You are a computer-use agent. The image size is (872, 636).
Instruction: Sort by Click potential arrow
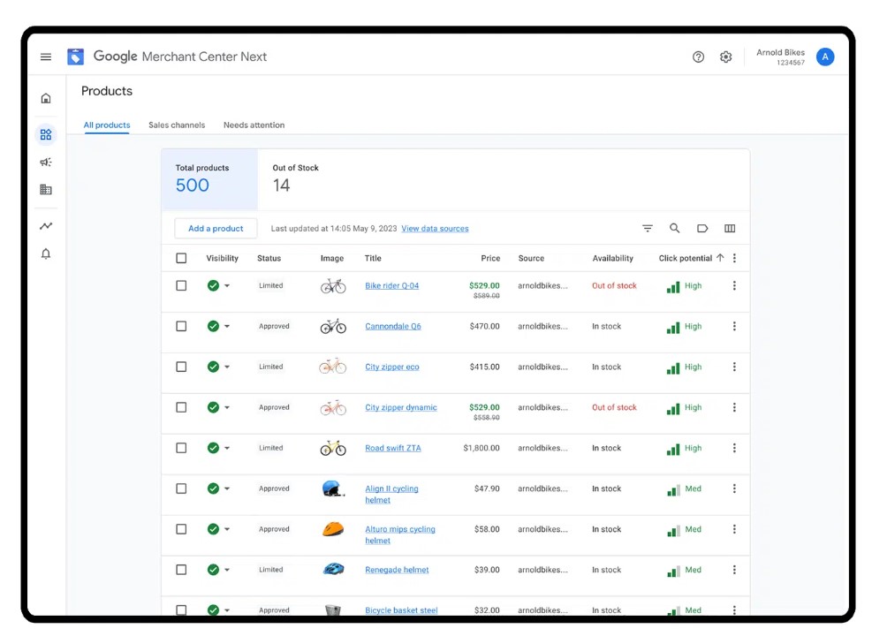point(720,257)
